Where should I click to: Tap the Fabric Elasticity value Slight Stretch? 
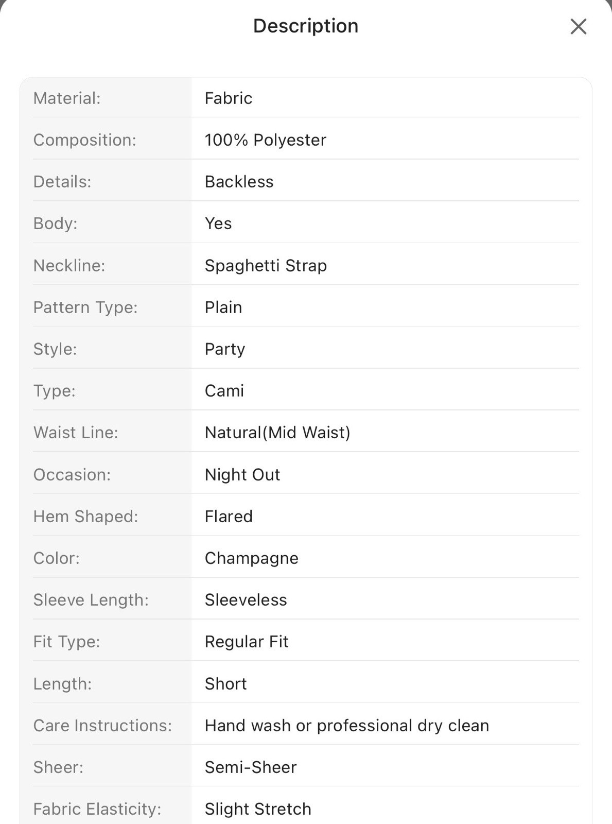coord(258,809)
